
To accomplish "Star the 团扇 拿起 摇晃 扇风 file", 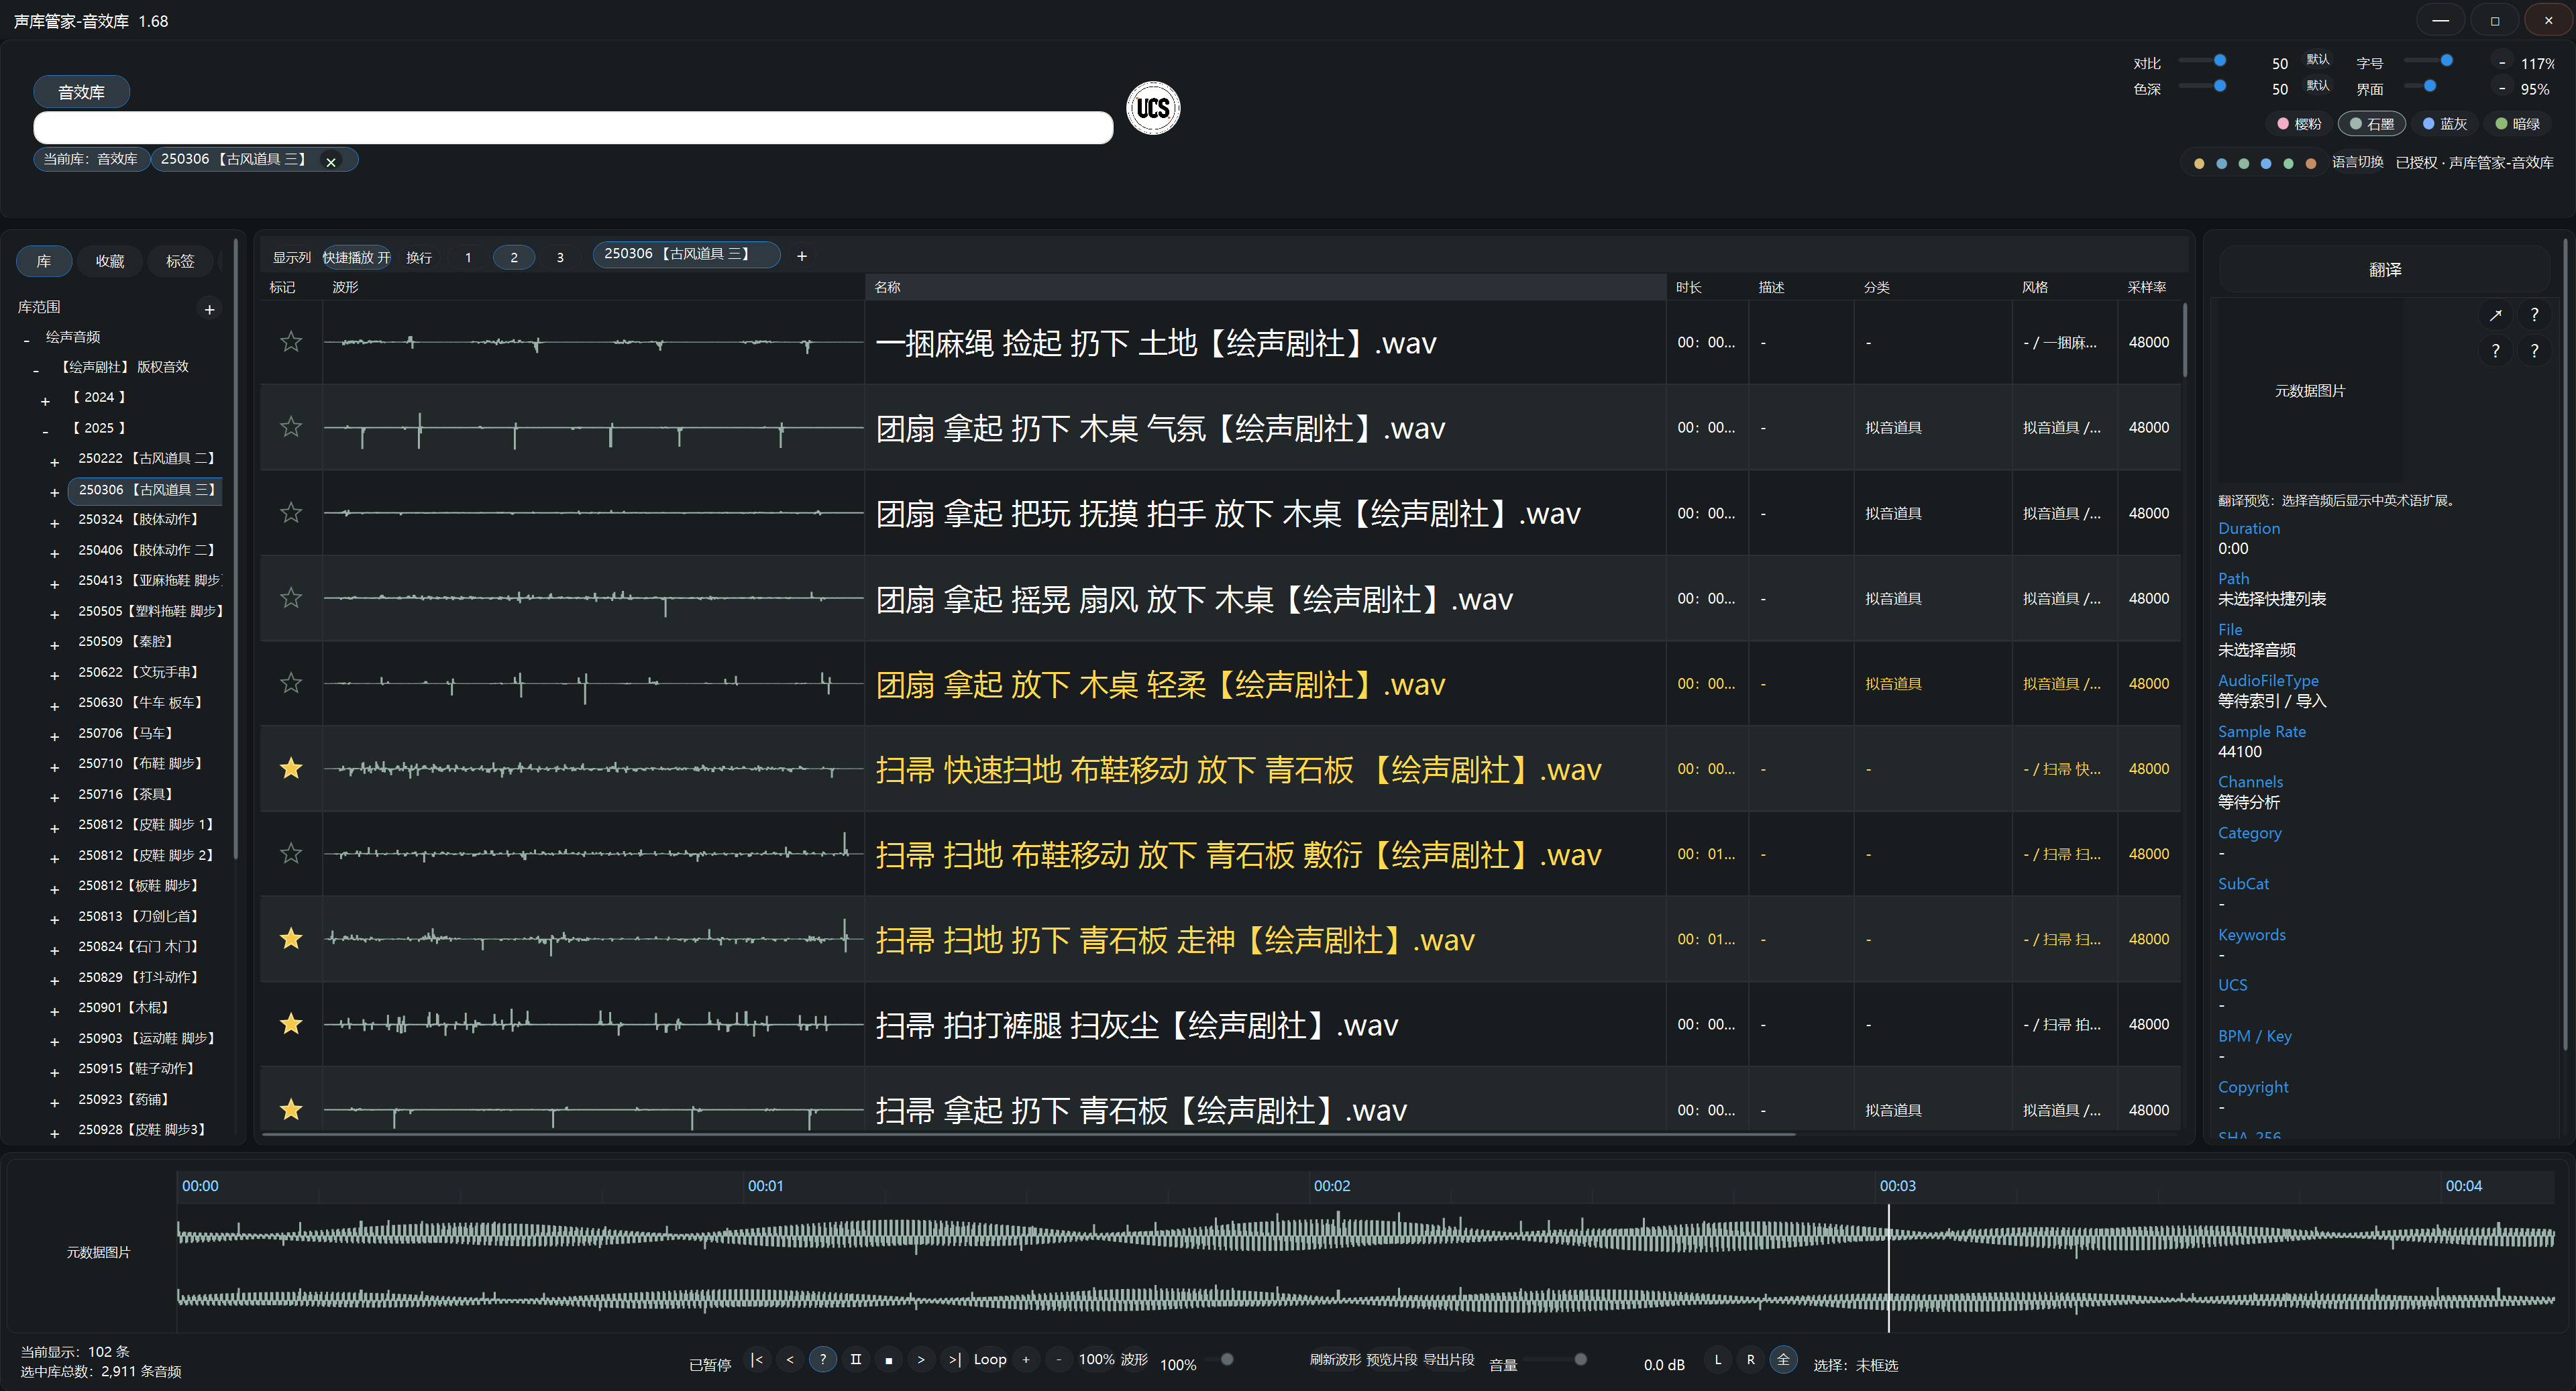I will point(291,598).
